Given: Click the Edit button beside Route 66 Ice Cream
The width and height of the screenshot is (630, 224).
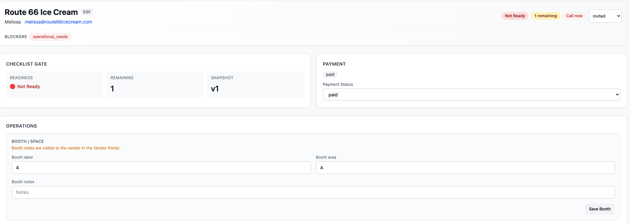Looking at the screenshot, I should pos(87,12).
